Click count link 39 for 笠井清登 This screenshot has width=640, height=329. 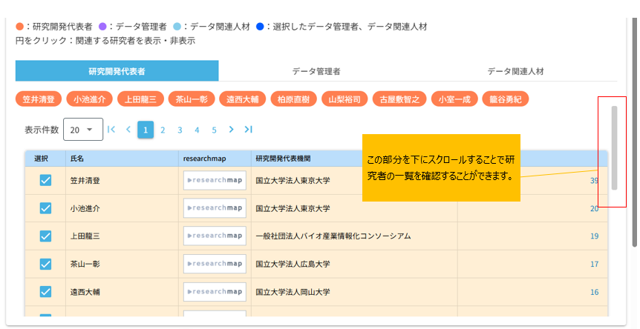click(594, 181)
